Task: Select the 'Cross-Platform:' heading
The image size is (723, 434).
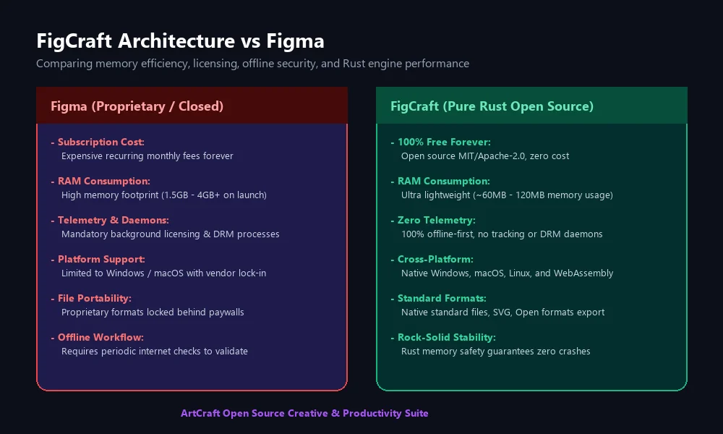Action: pos(435,259)
